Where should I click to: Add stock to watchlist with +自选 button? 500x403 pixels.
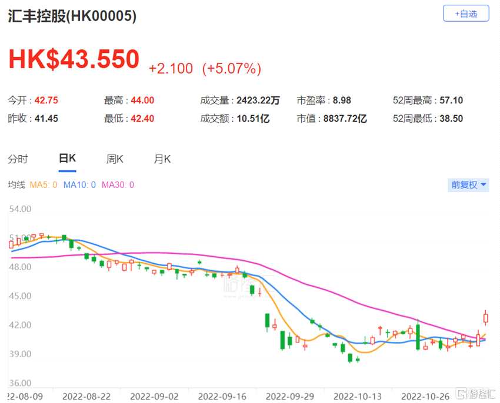(x=466, y=14)
